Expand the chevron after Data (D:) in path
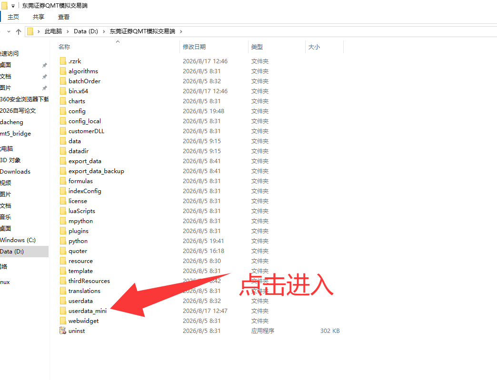This screenshot has height=380, width=497. coord(104,31)
